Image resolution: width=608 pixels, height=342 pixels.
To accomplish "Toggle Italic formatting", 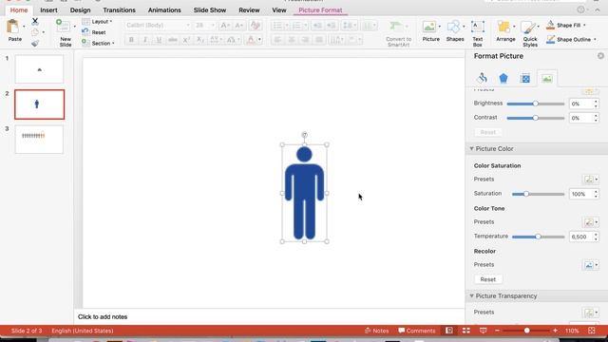I will 145,40.
